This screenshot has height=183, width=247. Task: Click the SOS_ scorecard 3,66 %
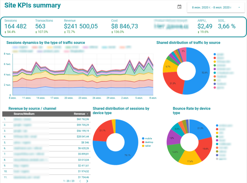click(x=227, y=26)
